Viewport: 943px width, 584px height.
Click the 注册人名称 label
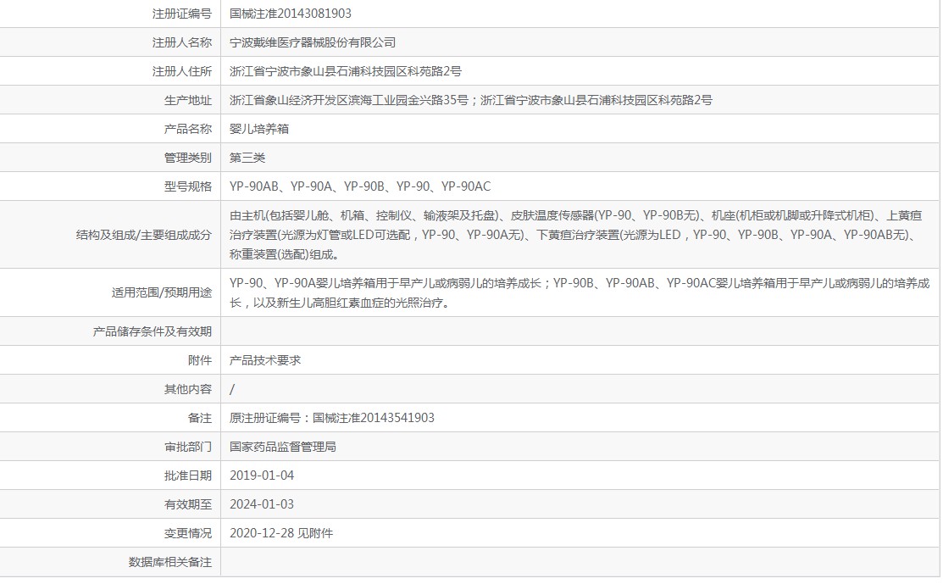181,42
